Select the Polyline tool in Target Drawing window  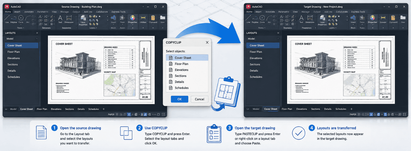pos(255,19)
